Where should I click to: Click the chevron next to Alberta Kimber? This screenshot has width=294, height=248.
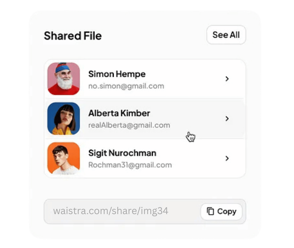(227, 119)
